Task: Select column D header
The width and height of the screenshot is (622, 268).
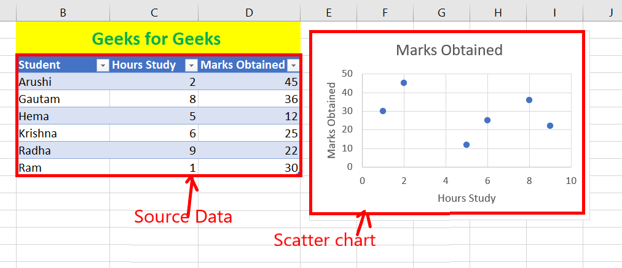Action: [x=249, y=13]
